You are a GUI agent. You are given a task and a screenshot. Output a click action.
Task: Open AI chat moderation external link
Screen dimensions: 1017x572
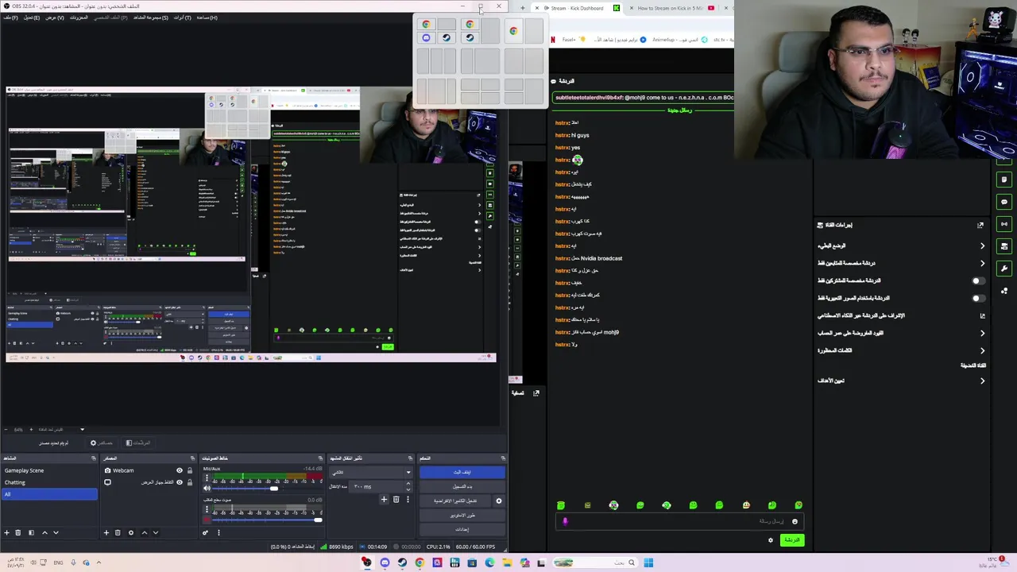pyautogui.click(x=982, y=315)
